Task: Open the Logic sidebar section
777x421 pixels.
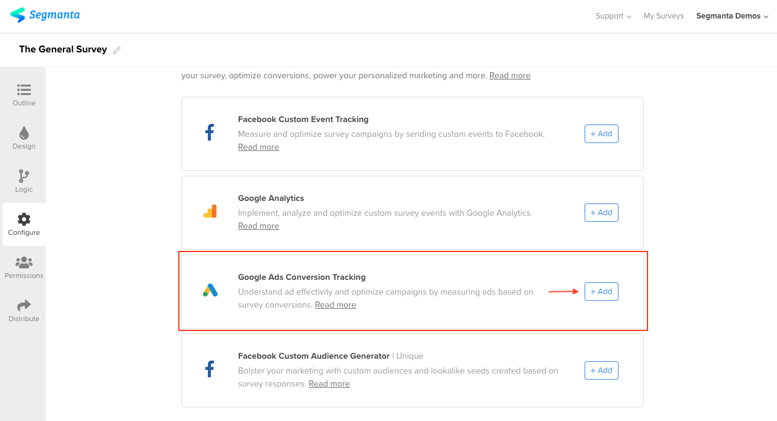Action: pyautogui.click(x=24, y=181)
